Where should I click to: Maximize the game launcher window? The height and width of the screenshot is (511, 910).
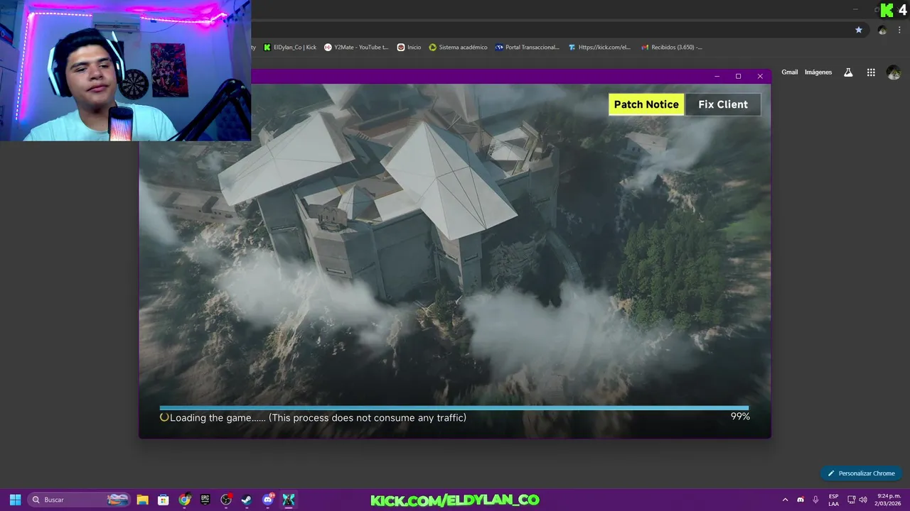tap(738, 76)
